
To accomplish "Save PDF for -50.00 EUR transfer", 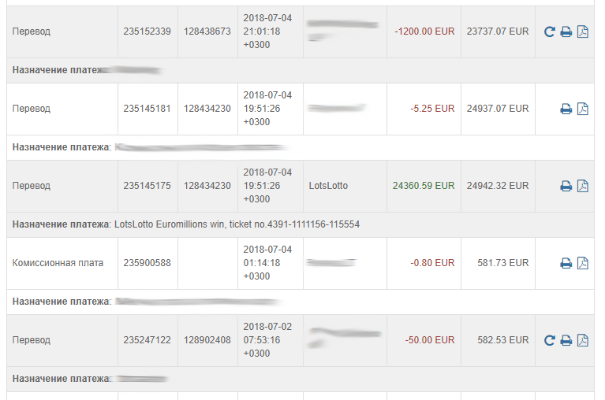I will click(x=583, y=340).
